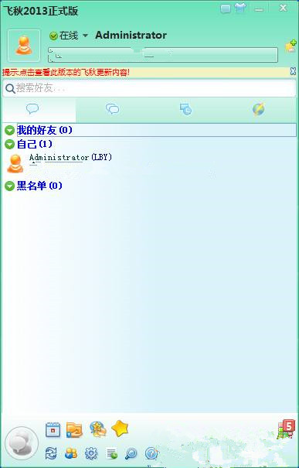Switch to the recent contacts tab
The image size is (299, 468).
(x=185, y=110)
